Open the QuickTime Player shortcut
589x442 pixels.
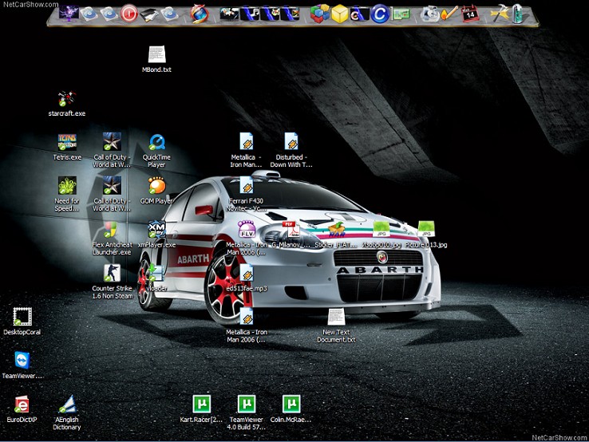156,143
